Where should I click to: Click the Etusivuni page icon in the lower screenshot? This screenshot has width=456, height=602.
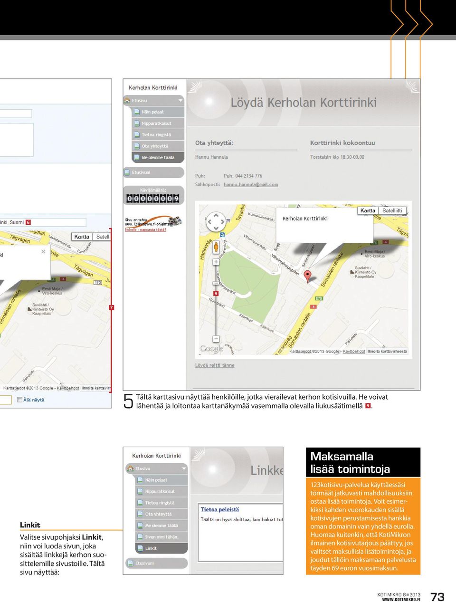coord(131,563)
